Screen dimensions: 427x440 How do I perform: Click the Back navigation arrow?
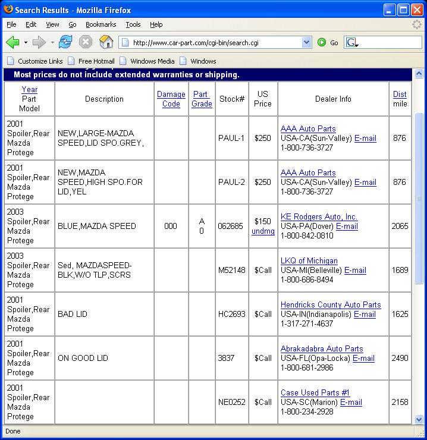click(x=13, y=42)
